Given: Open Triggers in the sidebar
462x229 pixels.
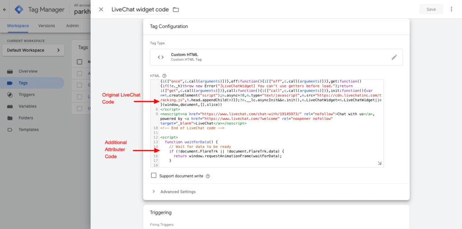Looking at the screenshot, I should pyautogui.click(x=27, y=95).
